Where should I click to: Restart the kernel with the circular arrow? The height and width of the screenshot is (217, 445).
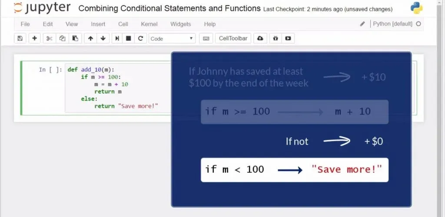pyautogui.click(x=140, y=39)
